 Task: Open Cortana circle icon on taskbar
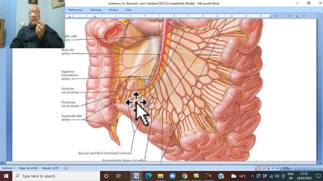tap(106, 176)
